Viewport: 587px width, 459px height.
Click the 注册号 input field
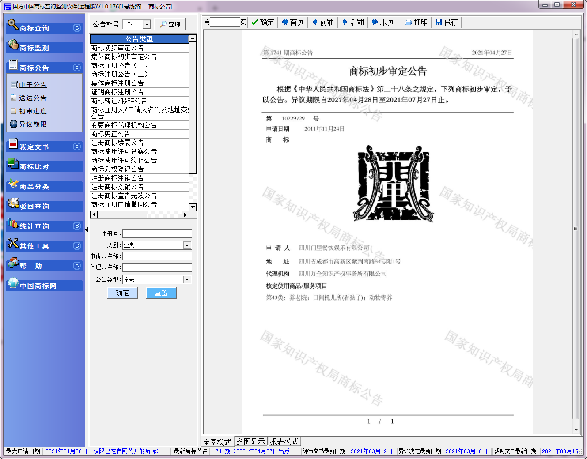(157, 234)
